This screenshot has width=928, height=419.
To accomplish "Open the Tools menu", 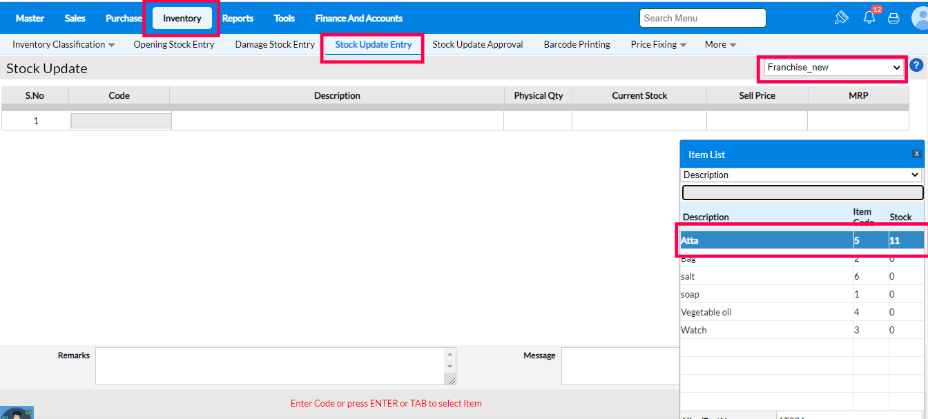I will click(284, 19).
